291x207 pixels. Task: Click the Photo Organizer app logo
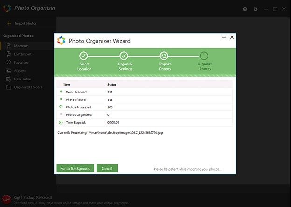point(7,8)
